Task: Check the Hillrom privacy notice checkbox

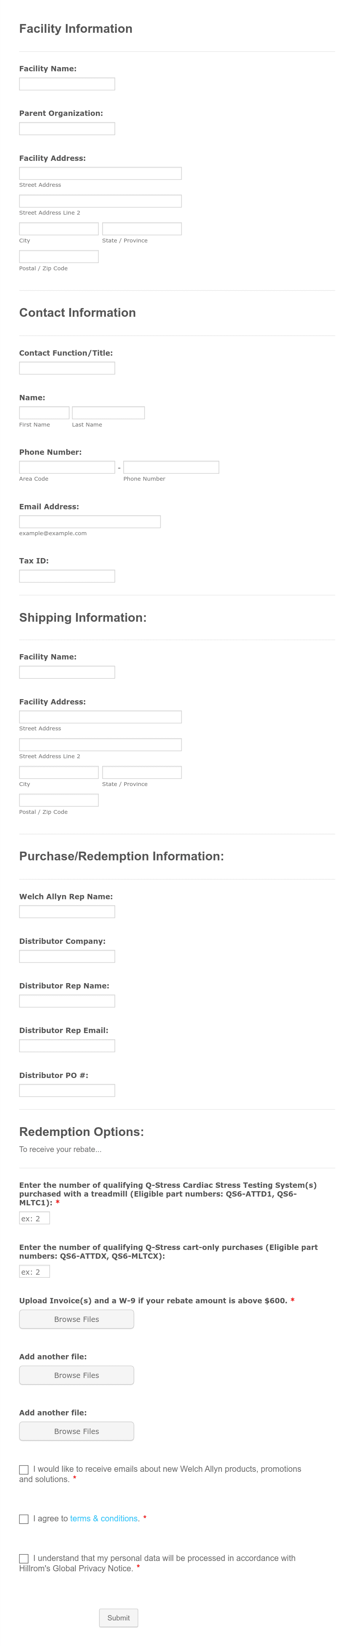Action: [24, 1558]
